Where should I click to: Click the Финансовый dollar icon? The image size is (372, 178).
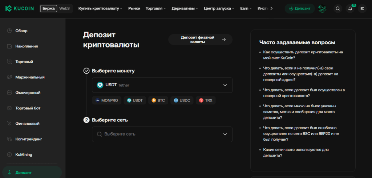tap(9, 124)
